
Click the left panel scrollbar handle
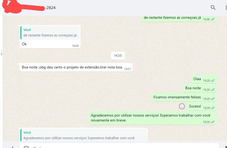[2, 54]
